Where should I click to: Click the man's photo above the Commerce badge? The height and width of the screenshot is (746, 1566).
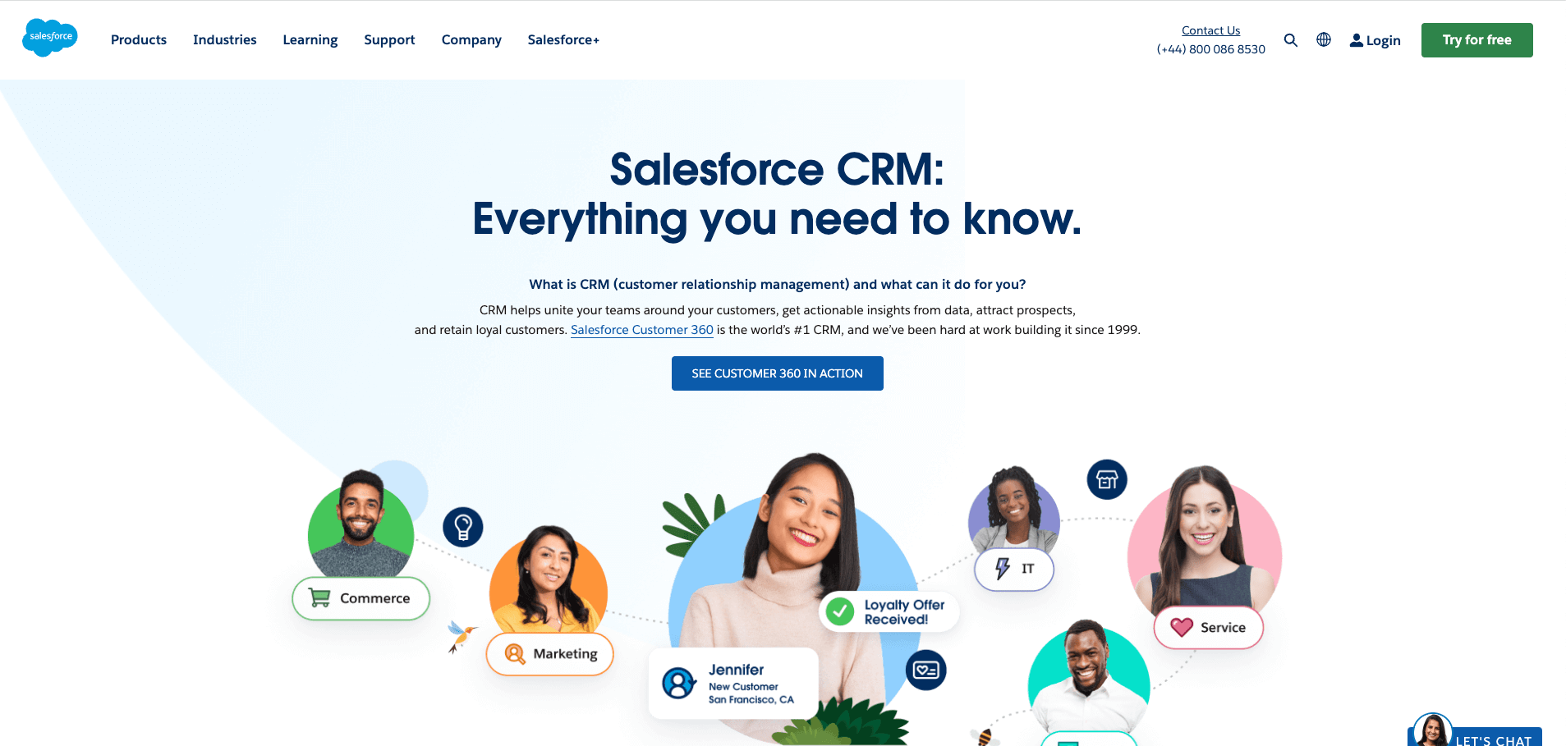361,524
